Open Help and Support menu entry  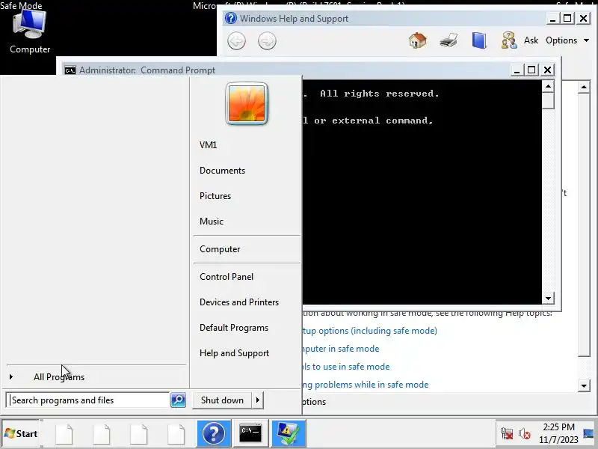coord(234,353)
